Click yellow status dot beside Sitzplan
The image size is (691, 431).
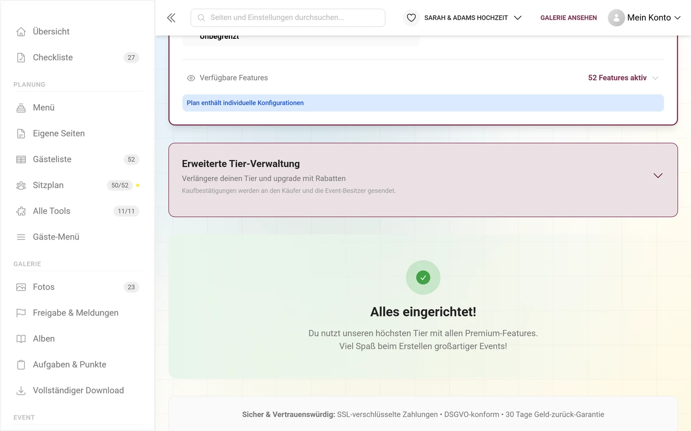[138, 185]
